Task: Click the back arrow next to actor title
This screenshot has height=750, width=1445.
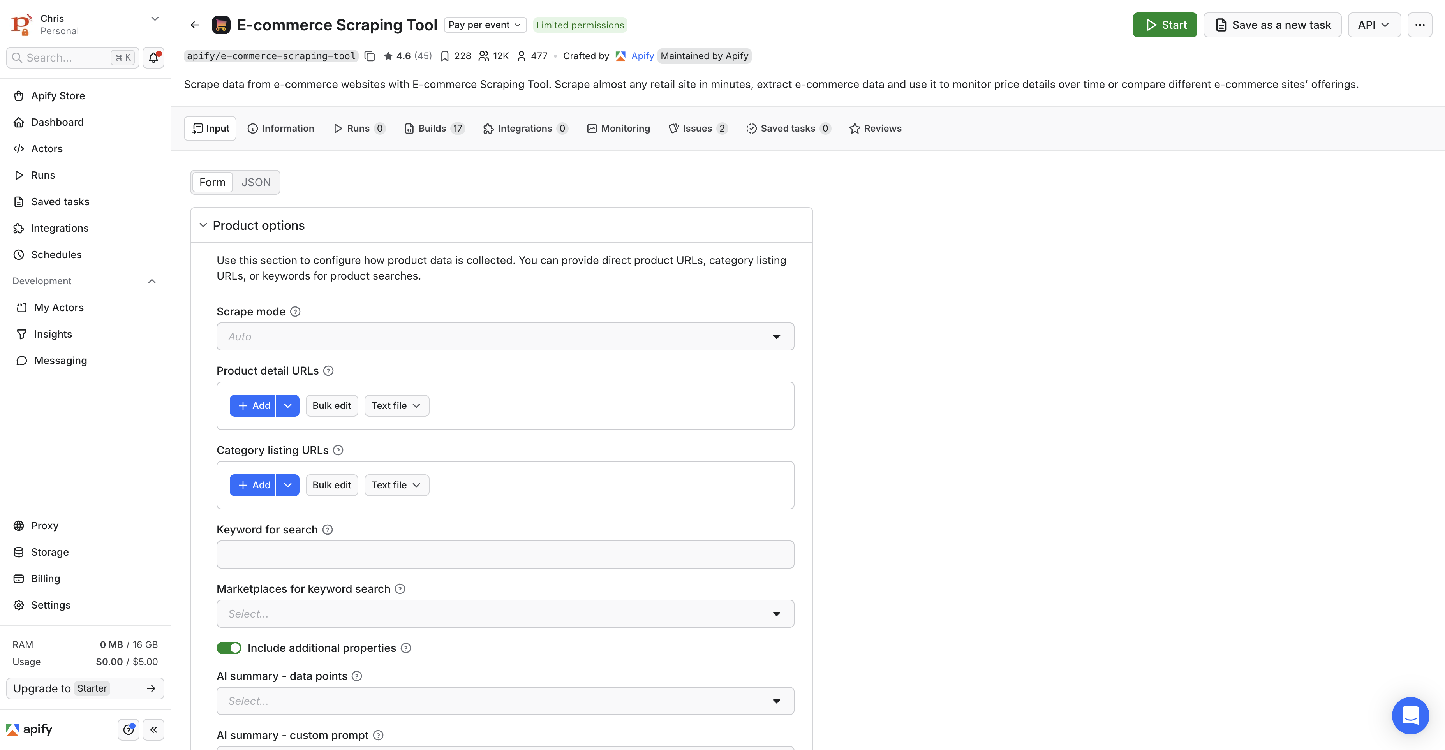Action: tap(195, 25)
